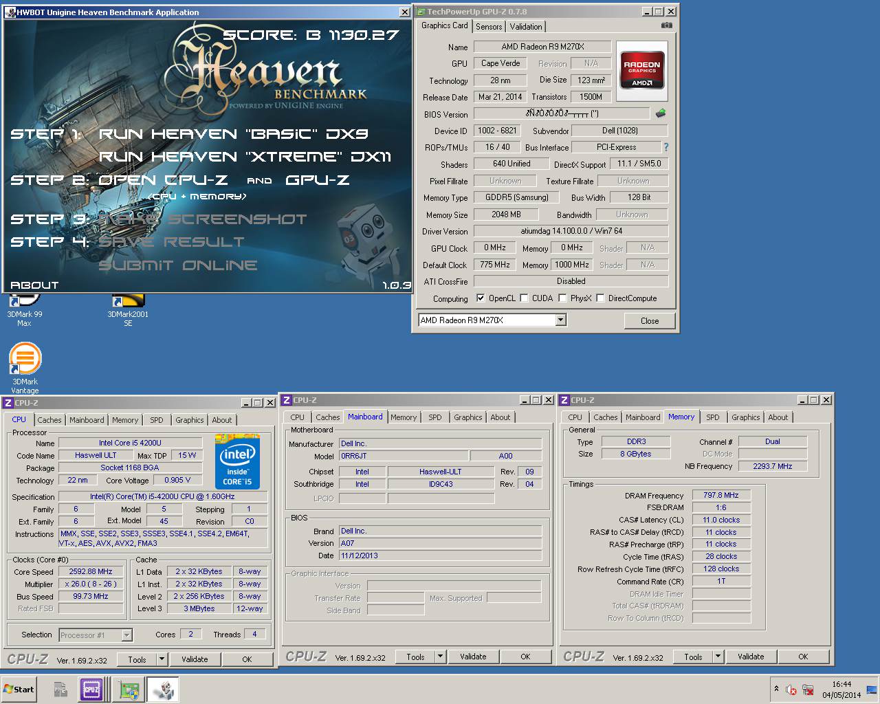
Task: Open About tab in left CPU-Z window
Action: 222,419
